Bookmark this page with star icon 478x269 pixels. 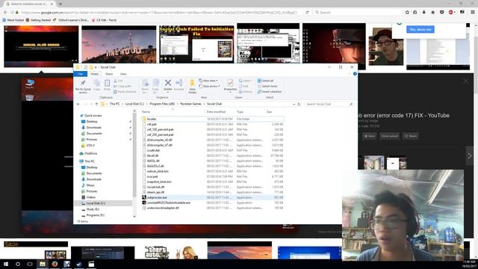[x=407, y=13]
